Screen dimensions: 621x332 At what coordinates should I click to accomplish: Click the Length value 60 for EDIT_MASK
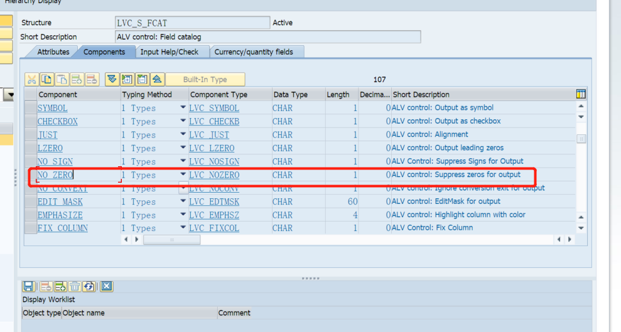coord(352,202)
